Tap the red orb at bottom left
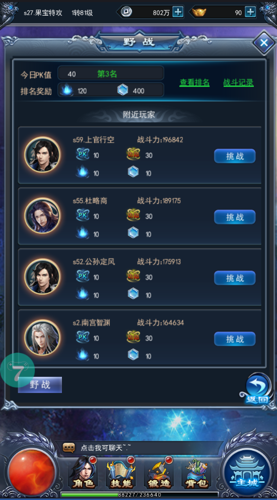This screenshot has width=277, height=500. pyautogui.click(x=32, y=472)
